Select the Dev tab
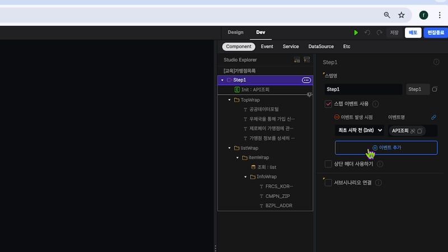Image resolution: width=448 pixels, height=252 pixels. coord(260,32)
